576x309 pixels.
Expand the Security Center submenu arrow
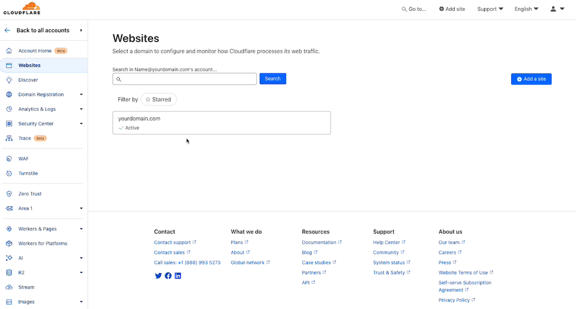click(81, 124)
